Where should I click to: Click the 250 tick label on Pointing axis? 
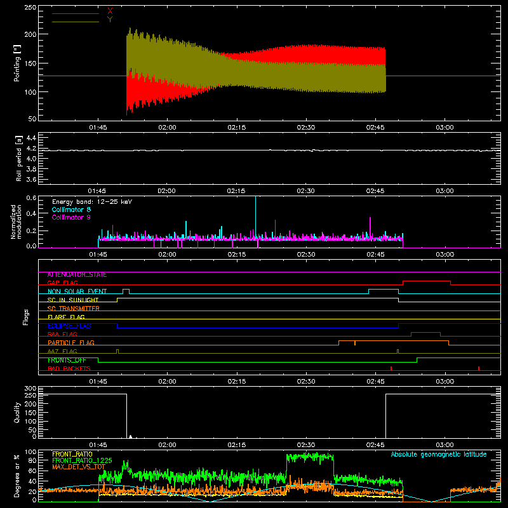click(x=30, y=7)
